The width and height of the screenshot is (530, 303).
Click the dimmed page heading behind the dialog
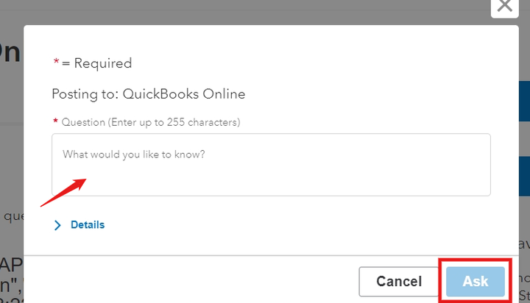(10, 53)
